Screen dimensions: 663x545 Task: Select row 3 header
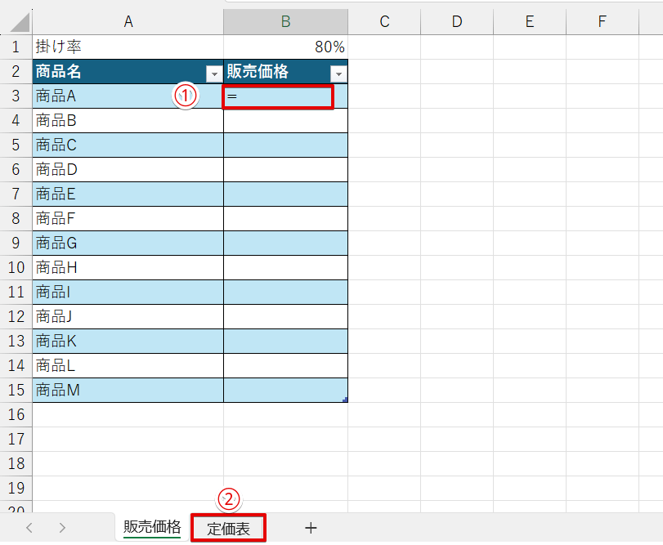click(x=16, y=96)
